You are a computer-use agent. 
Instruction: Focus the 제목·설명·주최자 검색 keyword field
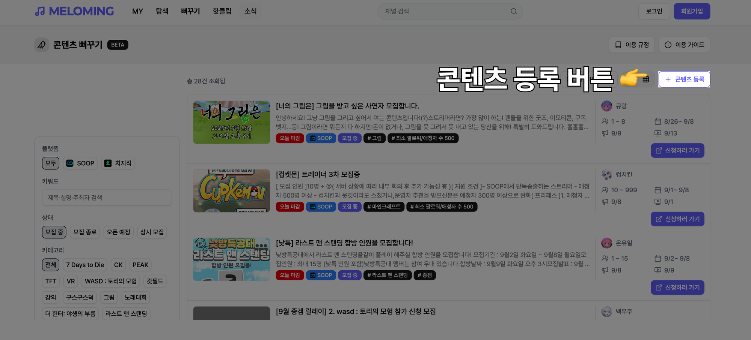click(107, 198)
